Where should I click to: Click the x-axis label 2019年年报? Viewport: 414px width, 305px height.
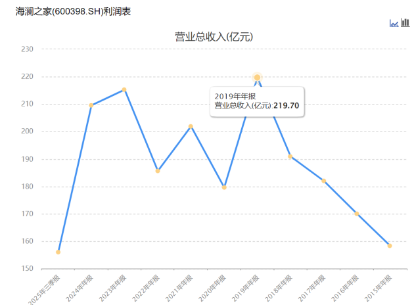(245, 288)
